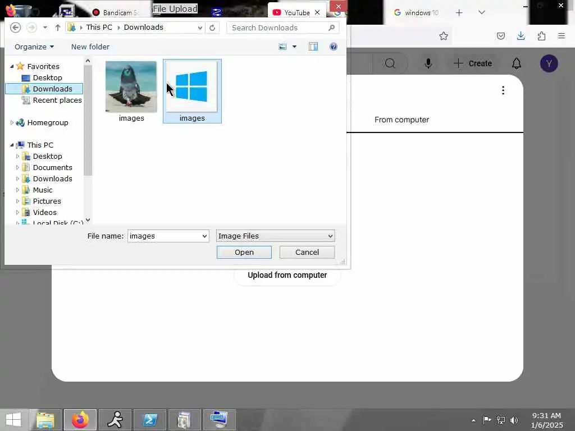Open Firefox Pocket save icon
The image size is (575, 431).
pyautogui.click(x=501, y=36)
